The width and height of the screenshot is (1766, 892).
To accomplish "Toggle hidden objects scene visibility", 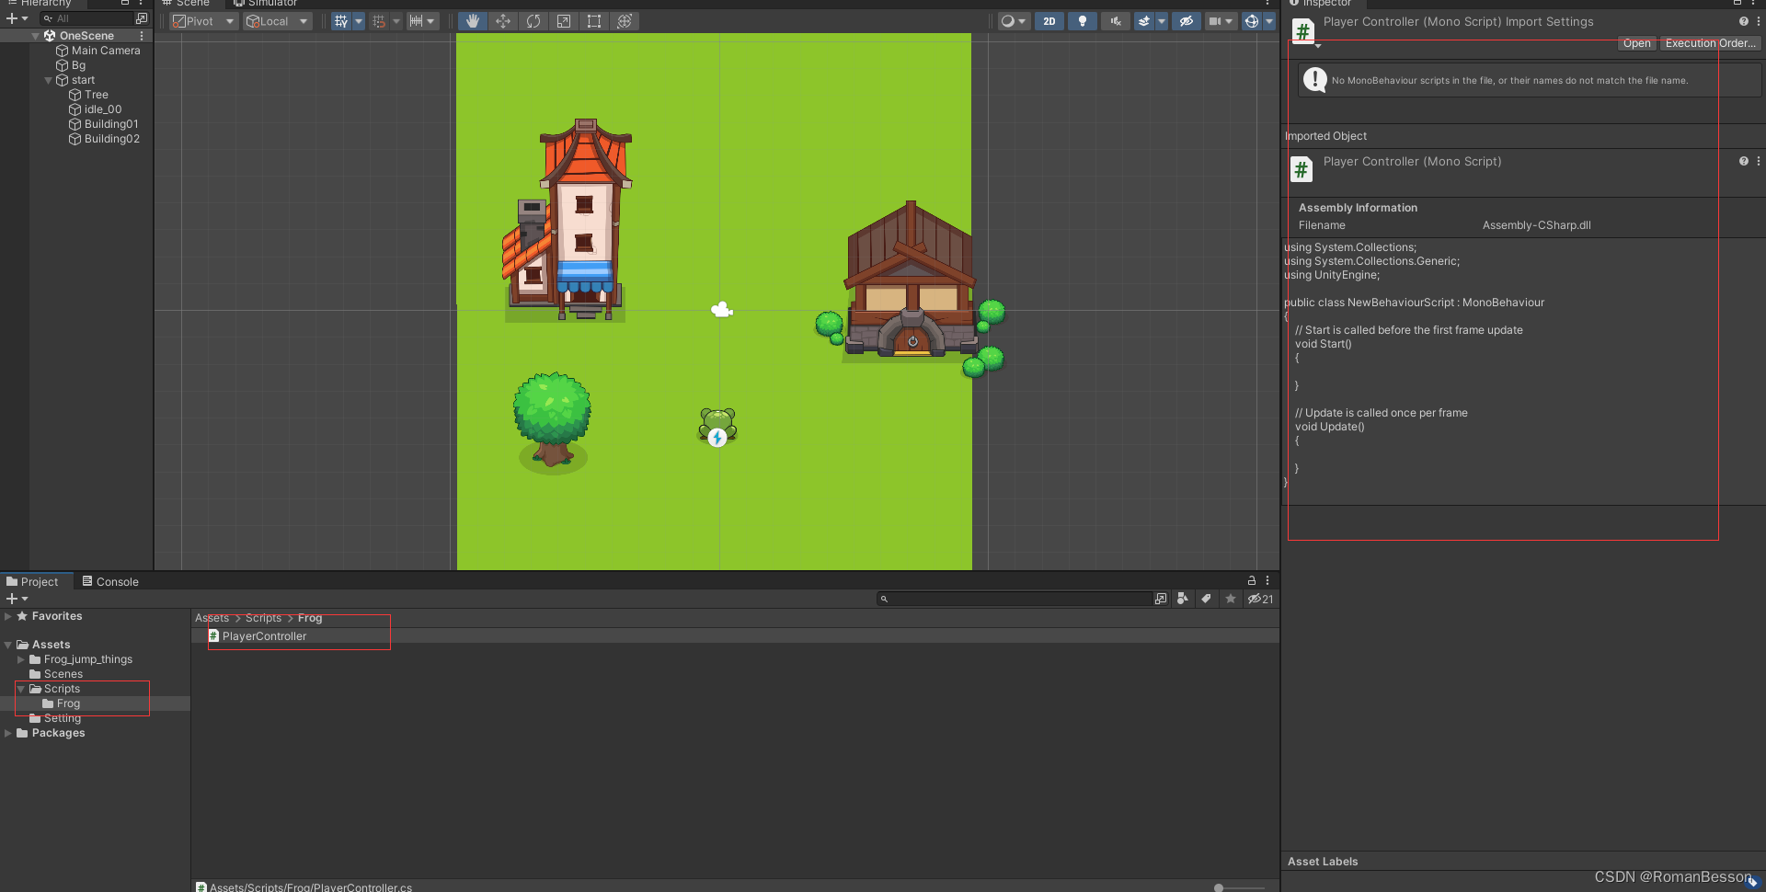I will 1187,21.
